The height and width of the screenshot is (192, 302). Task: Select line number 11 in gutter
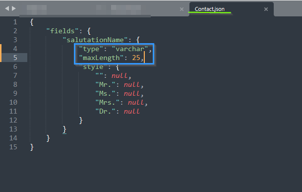click(x=13, y=111)
